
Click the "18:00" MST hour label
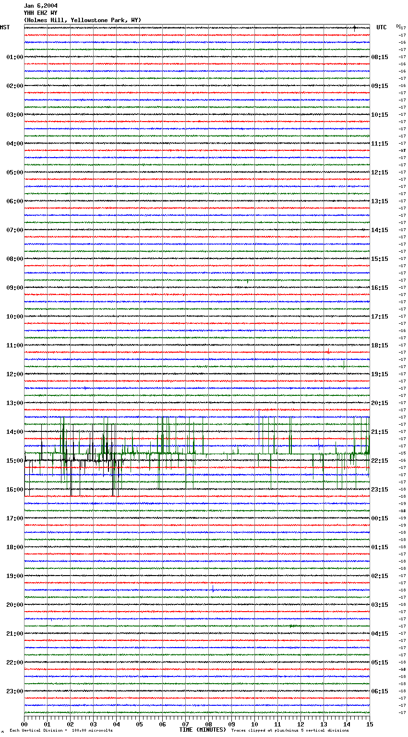(x=15, y=547)
